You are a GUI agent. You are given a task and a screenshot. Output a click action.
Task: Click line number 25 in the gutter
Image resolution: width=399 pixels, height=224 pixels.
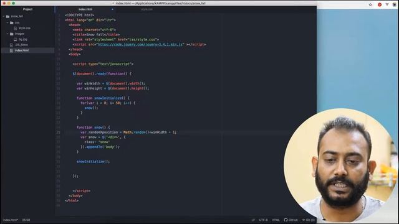[x=58, y=132]
